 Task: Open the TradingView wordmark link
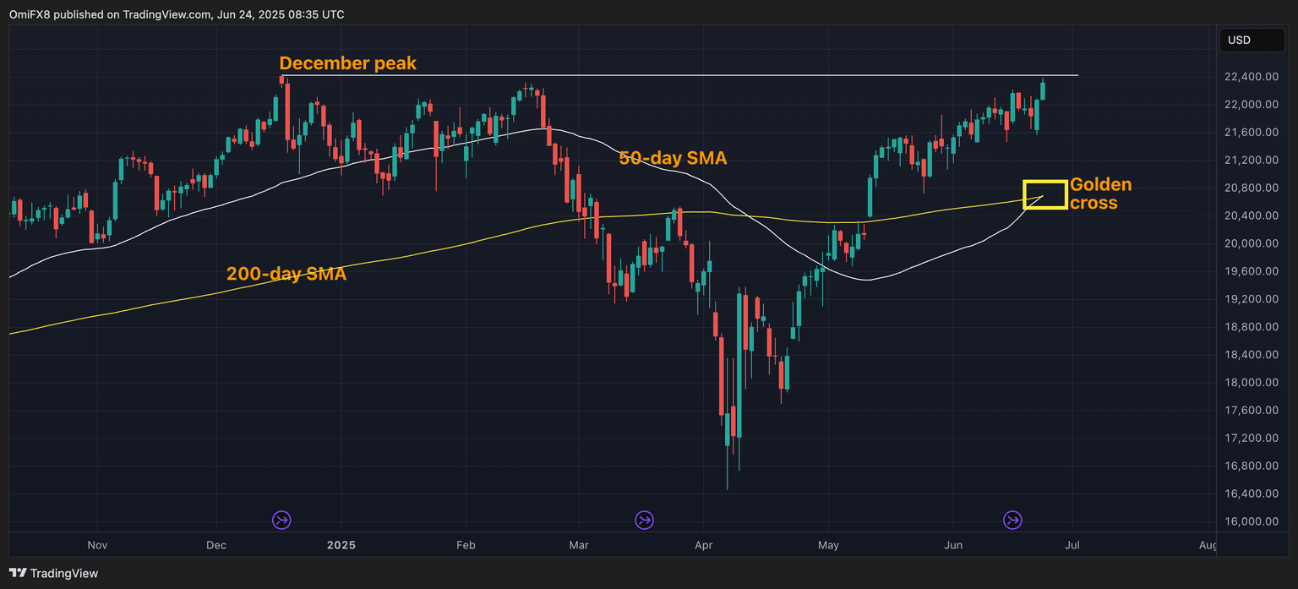[x=64, y=573]
